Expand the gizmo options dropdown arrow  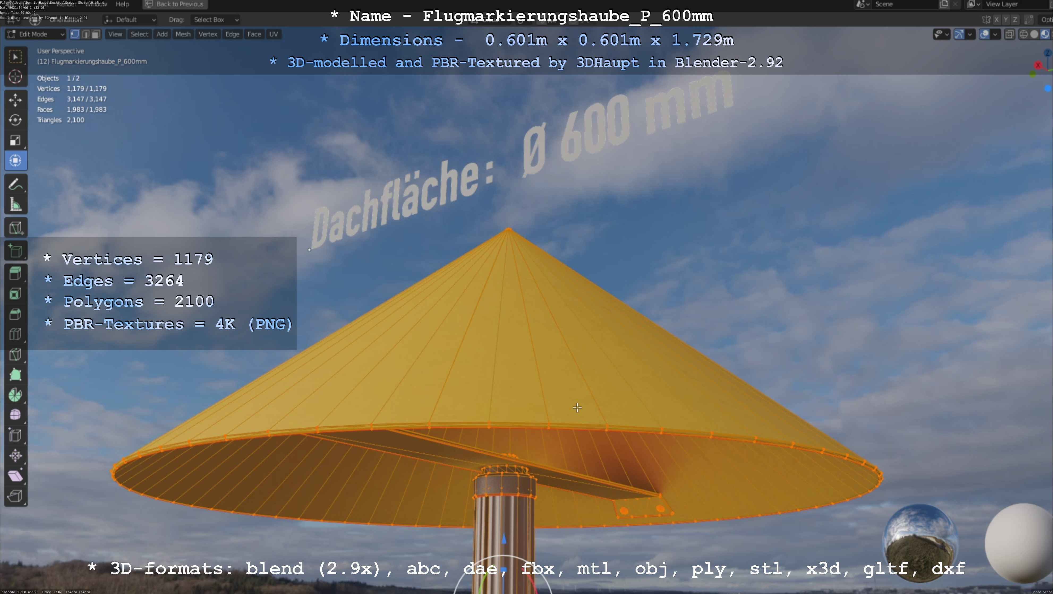pos(970,34)
